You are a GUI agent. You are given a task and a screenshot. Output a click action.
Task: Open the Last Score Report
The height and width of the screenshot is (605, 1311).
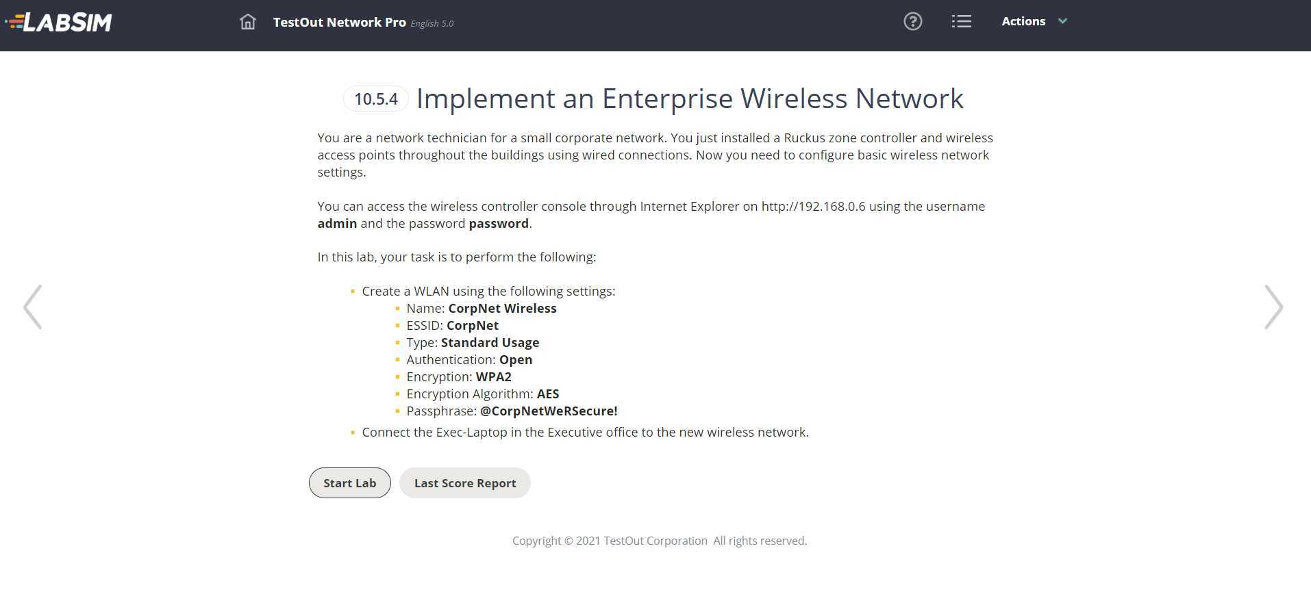(465, 482)
